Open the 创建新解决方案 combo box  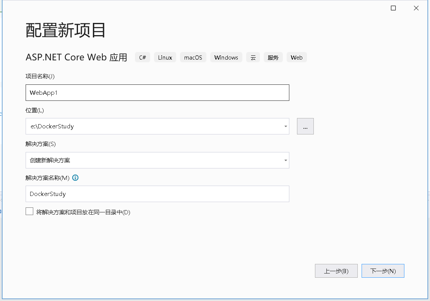coord(153,160)
